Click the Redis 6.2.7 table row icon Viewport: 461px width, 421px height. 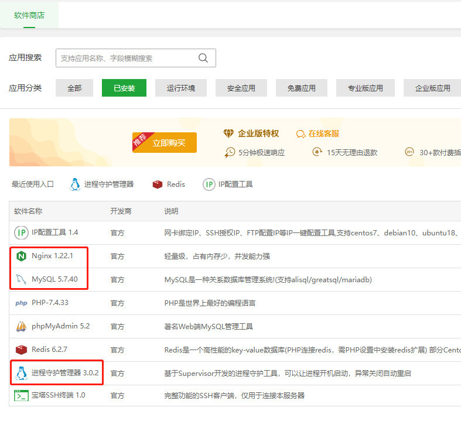coord(21,350)
